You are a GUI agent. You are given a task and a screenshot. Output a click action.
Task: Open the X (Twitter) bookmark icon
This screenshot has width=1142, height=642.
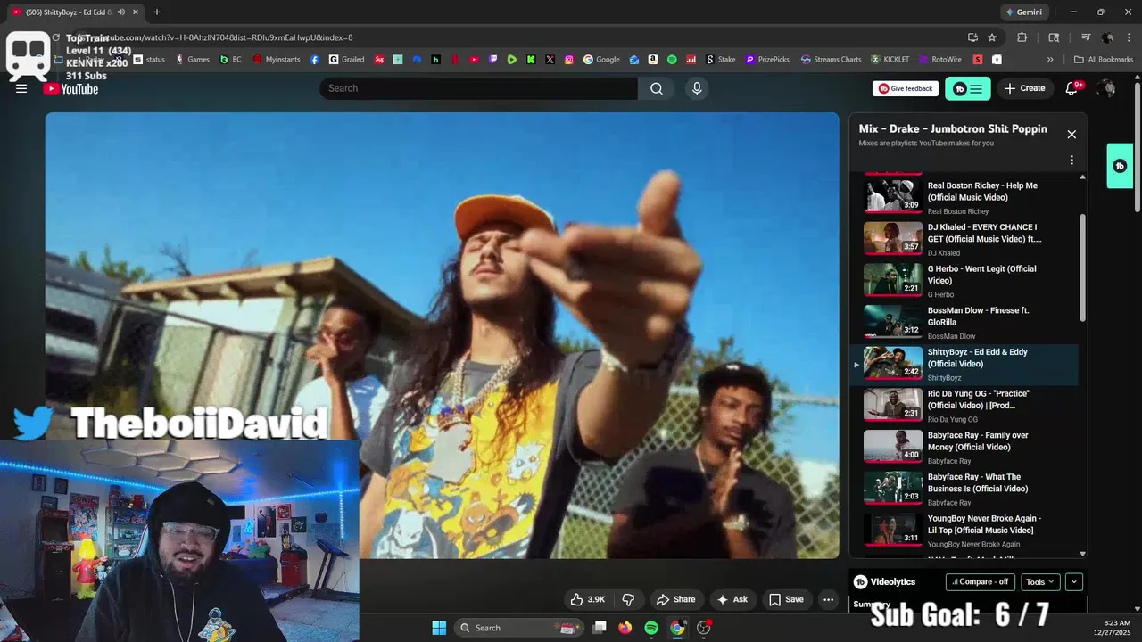point(550,60)
